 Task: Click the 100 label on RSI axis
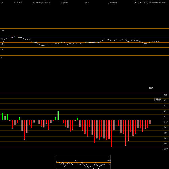[3, 31]
